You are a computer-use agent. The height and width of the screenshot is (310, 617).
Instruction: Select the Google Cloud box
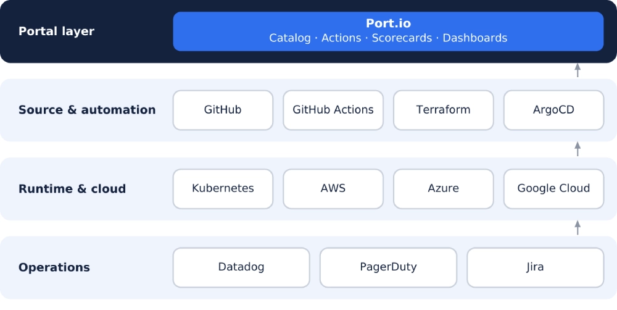pos(553,189)
